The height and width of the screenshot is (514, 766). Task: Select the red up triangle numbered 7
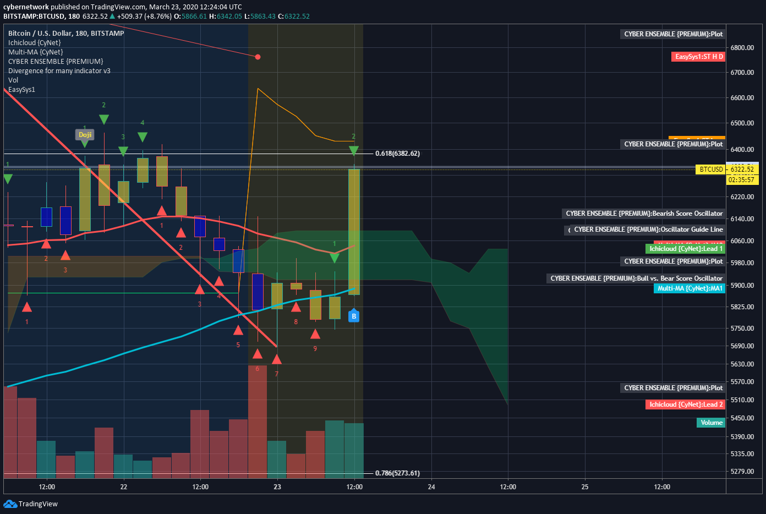(277, 359)
